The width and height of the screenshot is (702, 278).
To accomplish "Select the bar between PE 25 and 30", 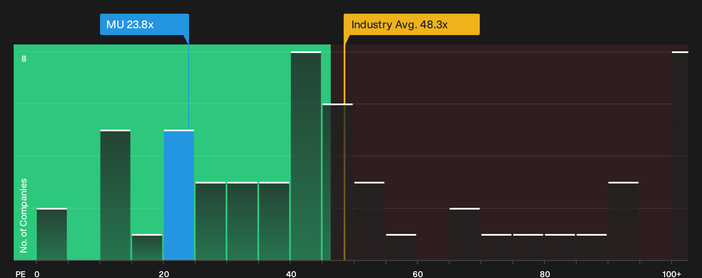I will click(x=211, y=221).
